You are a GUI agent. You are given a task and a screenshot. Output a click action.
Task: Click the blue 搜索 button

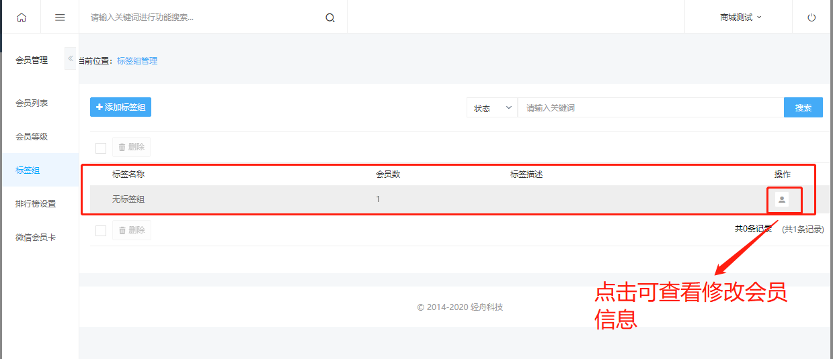coord(803,108)
